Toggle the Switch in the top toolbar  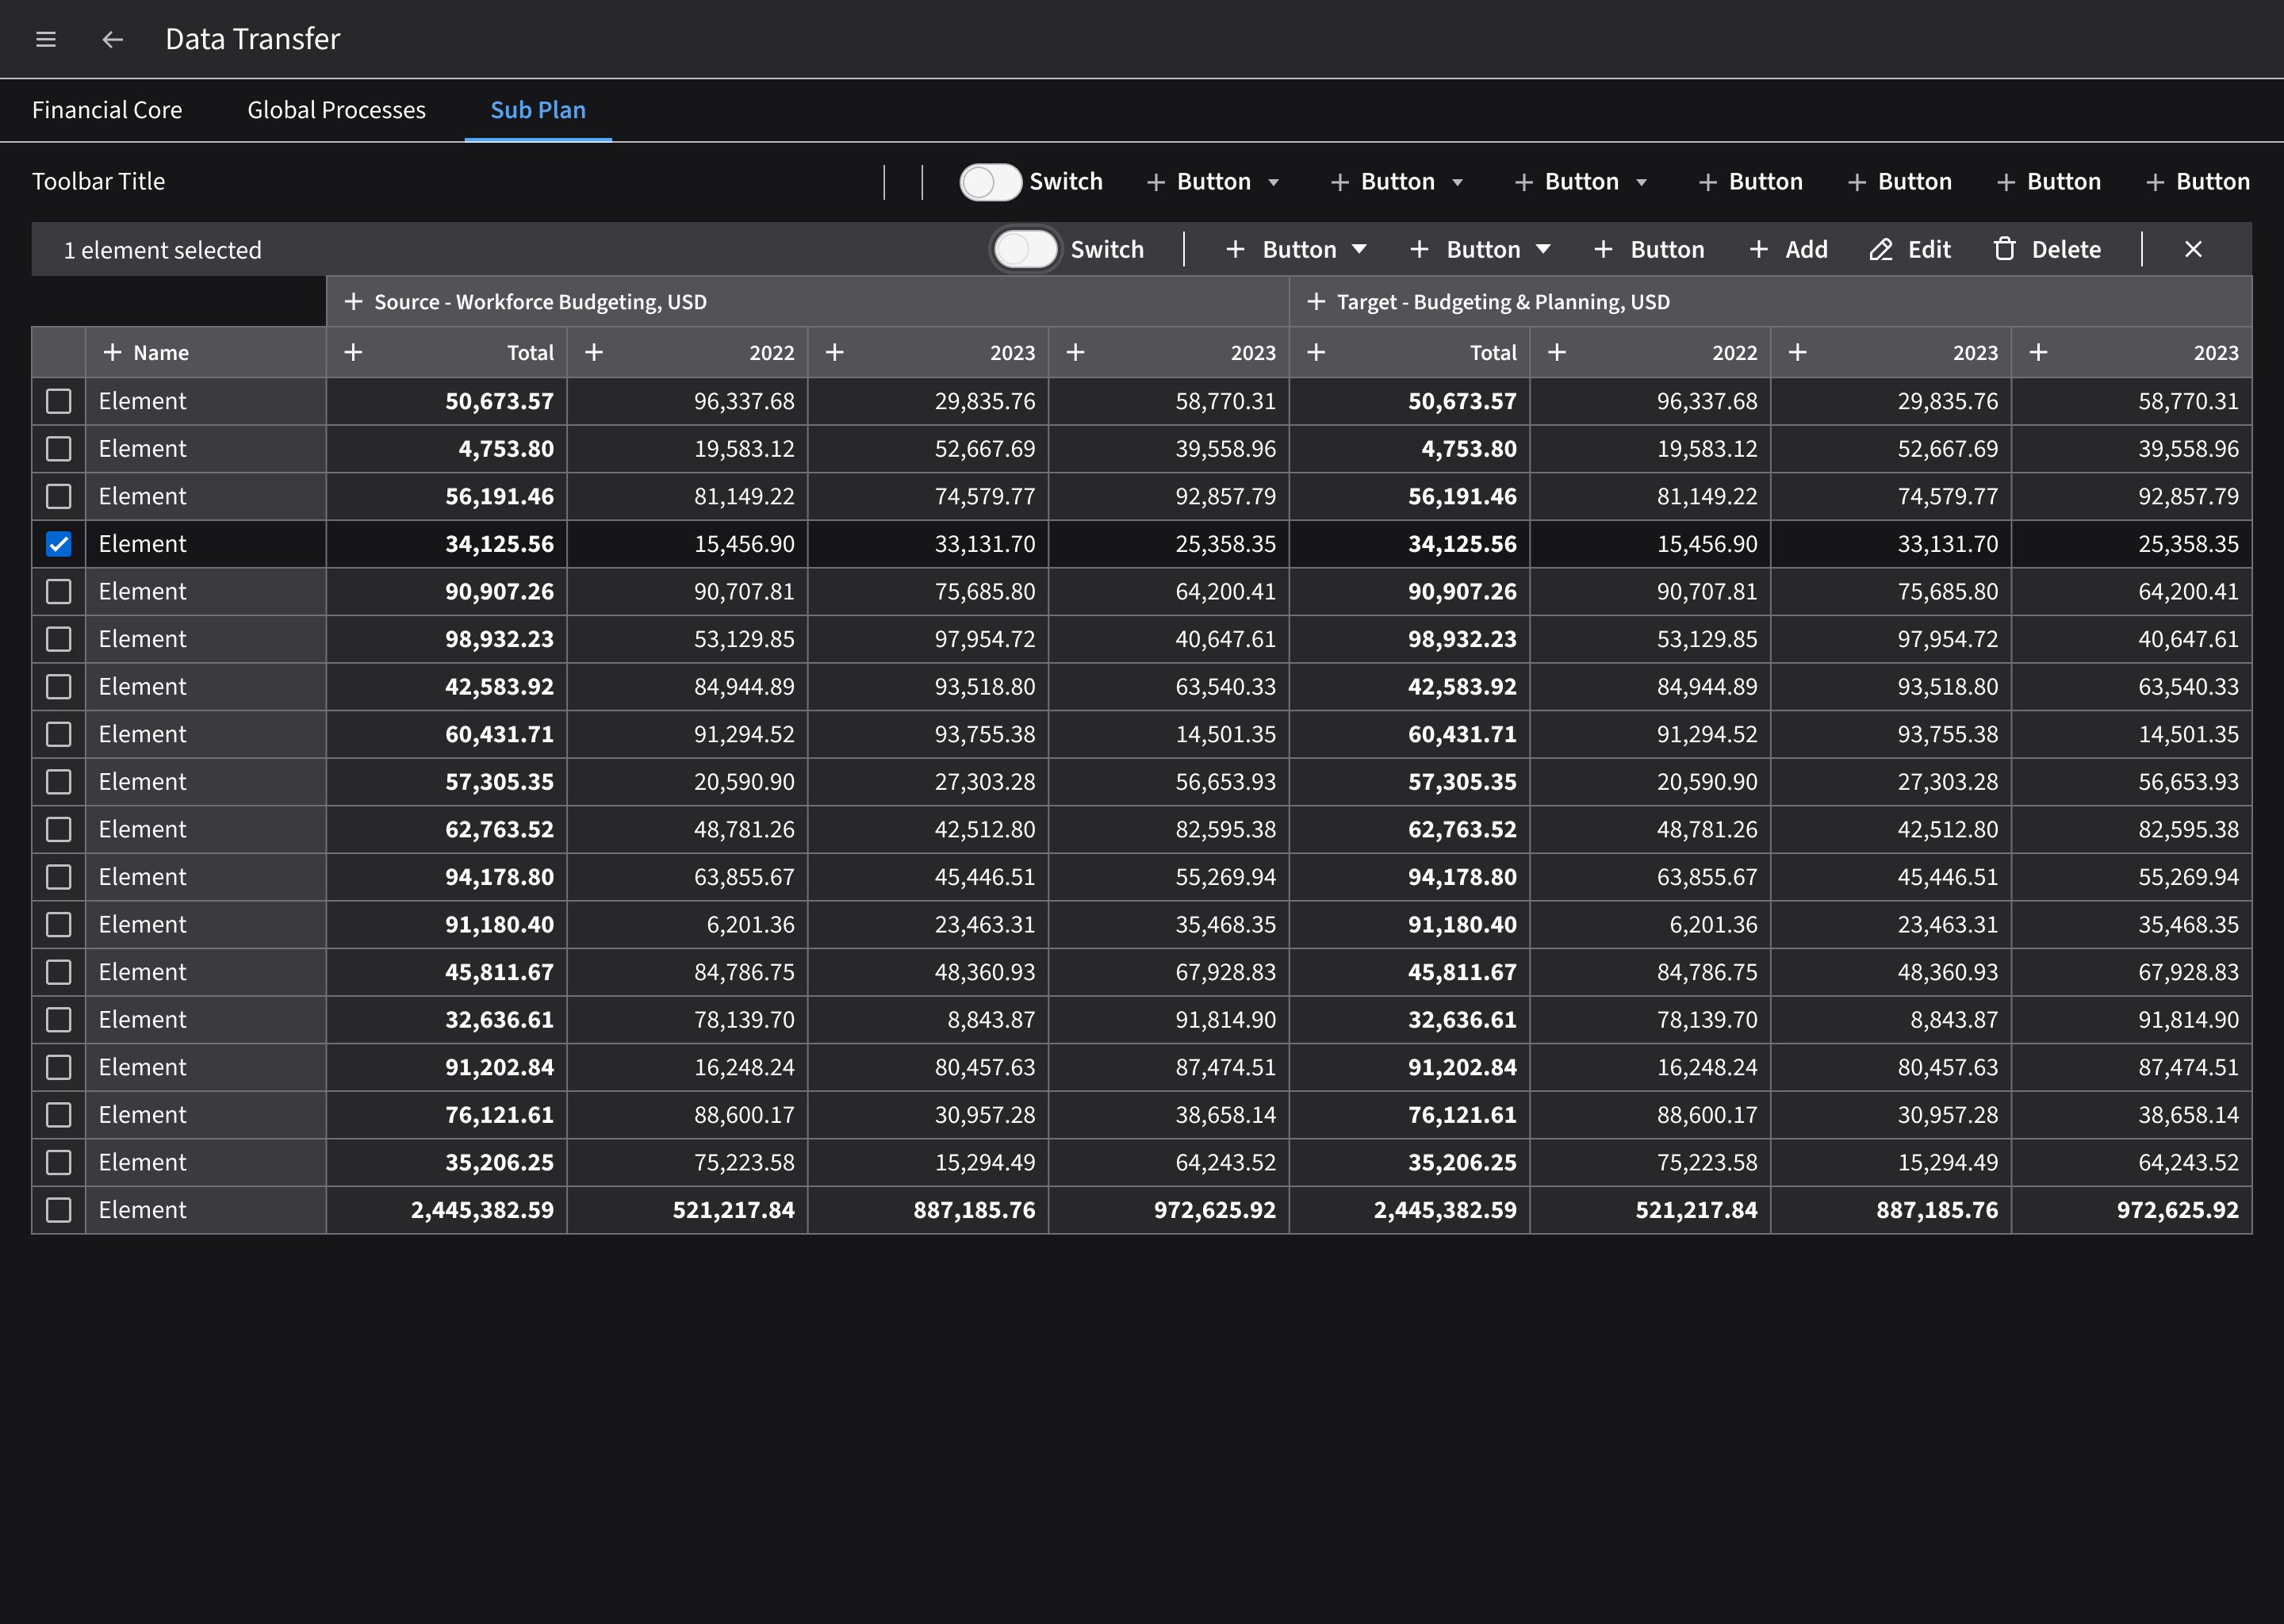[x=990, y=182]
